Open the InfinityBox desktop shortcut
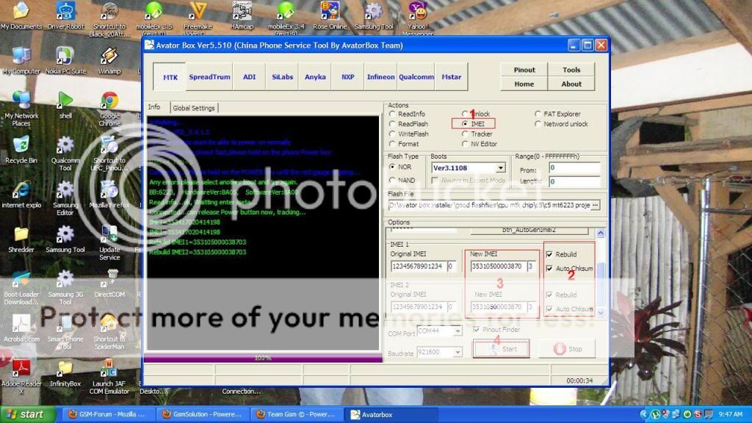The image size is (752, 423). (x=65, y=367)
